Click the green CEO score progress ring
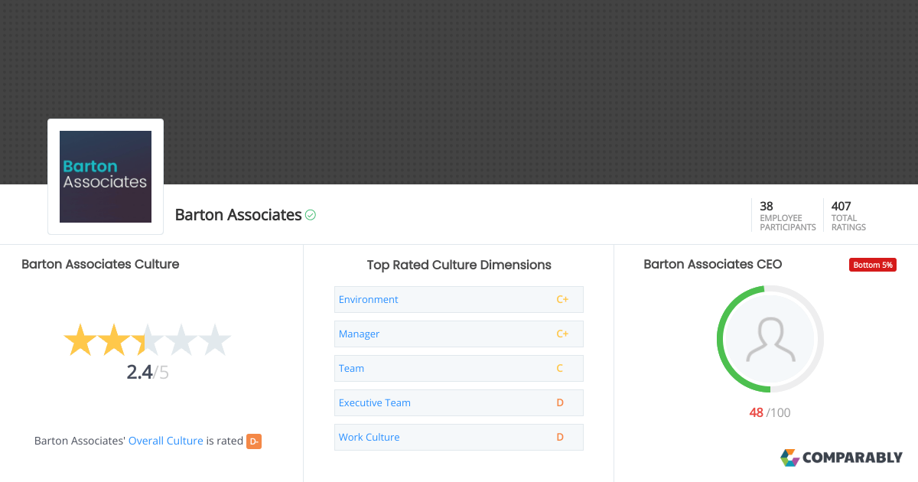Image resolution: width=918 pixels, height=482 pixels. click(x=770, y=339)
